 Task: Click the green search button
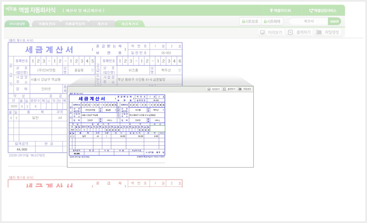[x=334, y=21]
